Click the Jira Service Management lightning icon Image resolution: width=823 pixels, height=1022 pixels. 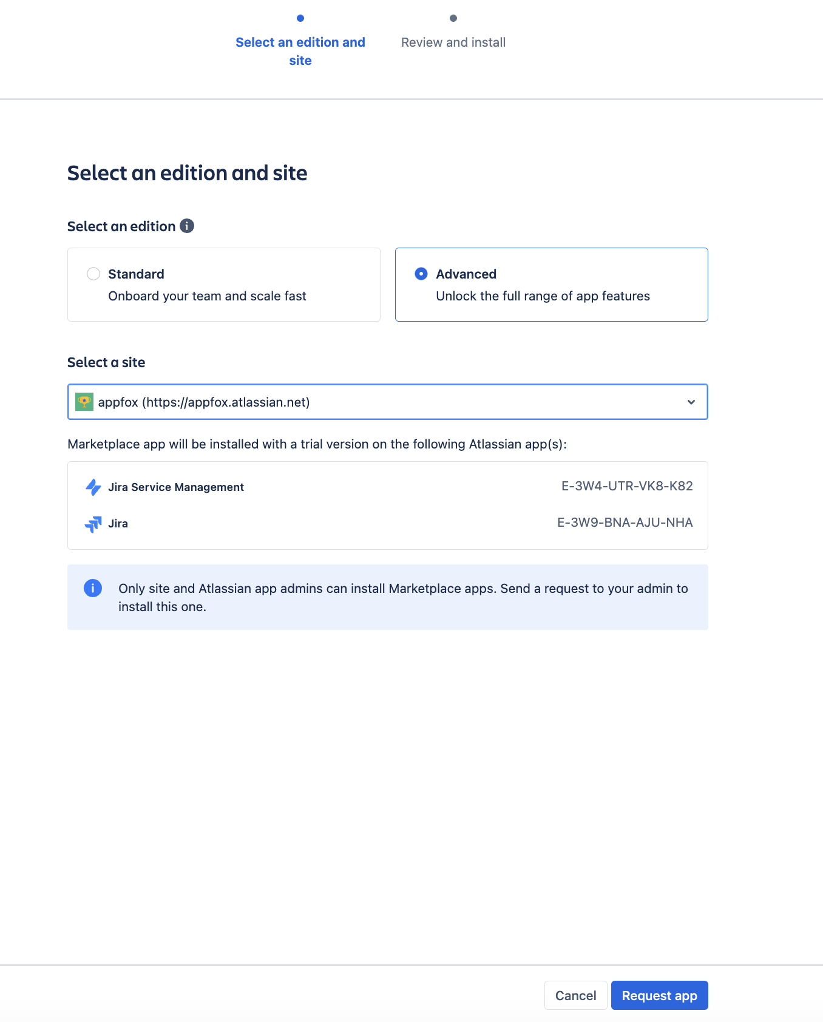93,487
